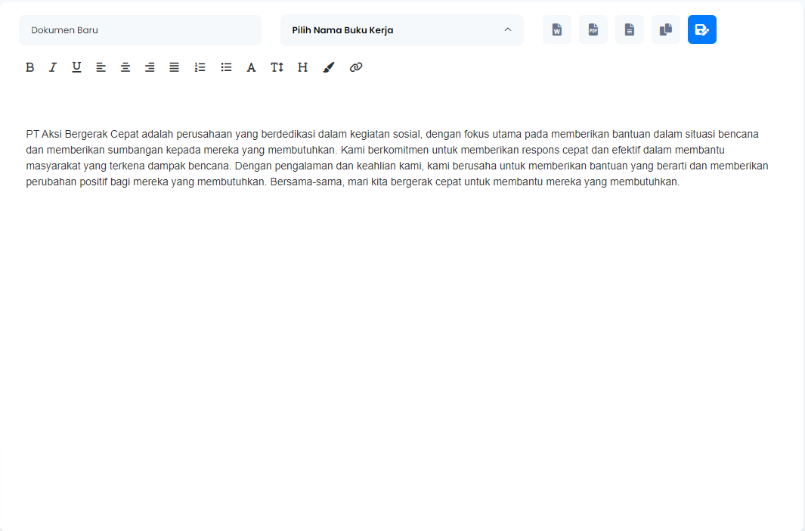Copy document content using copy icon
The image size is (805, 531).
[666, 29]
